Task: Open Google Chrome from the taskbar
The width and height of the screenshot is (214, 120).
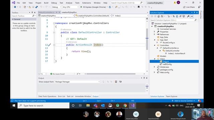Action: pos(125,105)
